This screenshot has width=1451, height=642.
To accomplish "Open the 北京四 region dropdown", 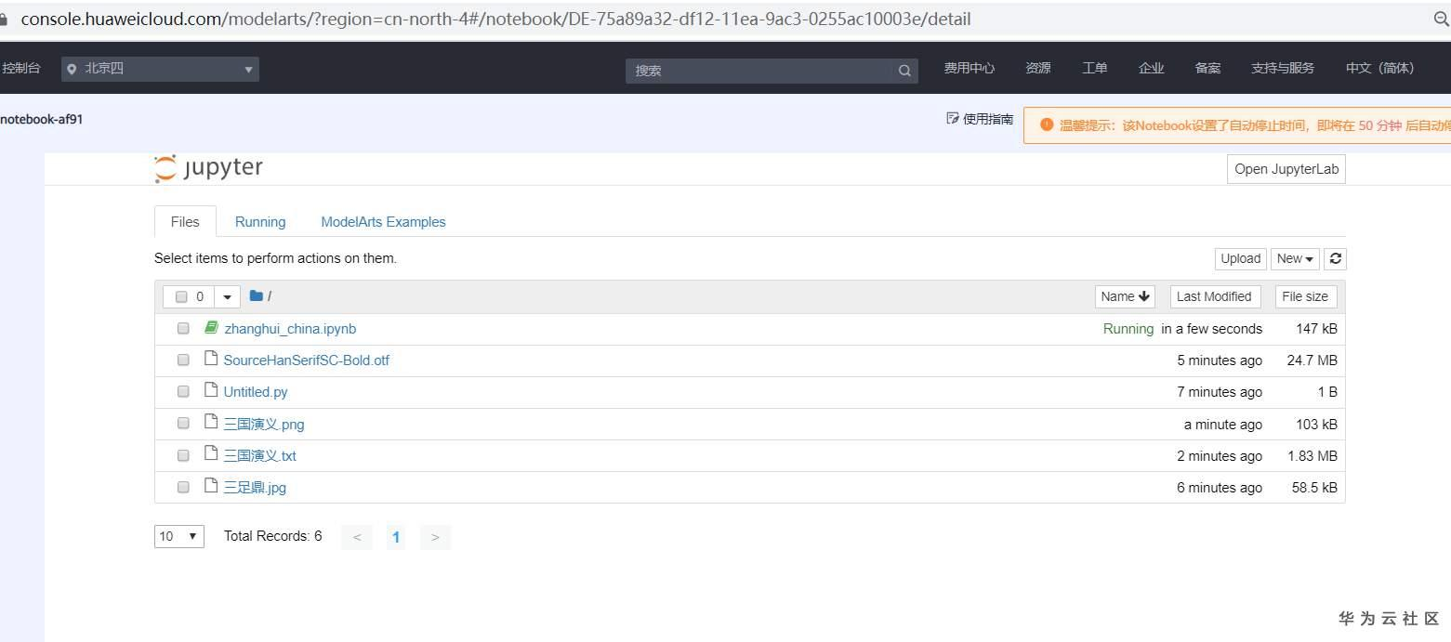I will tap(160, 69).
